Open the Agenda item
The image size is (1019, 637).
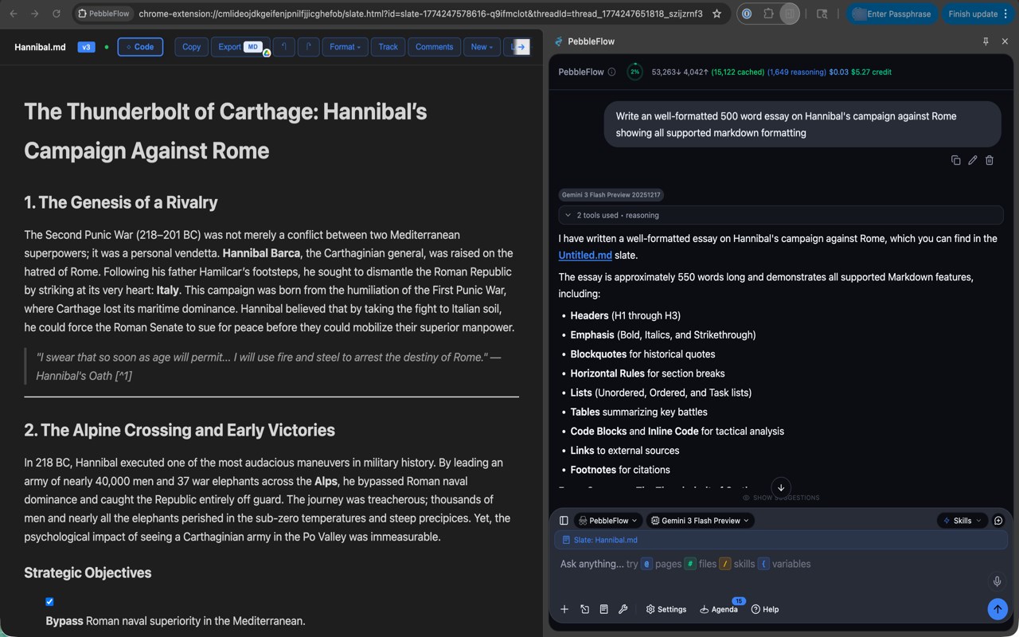click(719, 609)
